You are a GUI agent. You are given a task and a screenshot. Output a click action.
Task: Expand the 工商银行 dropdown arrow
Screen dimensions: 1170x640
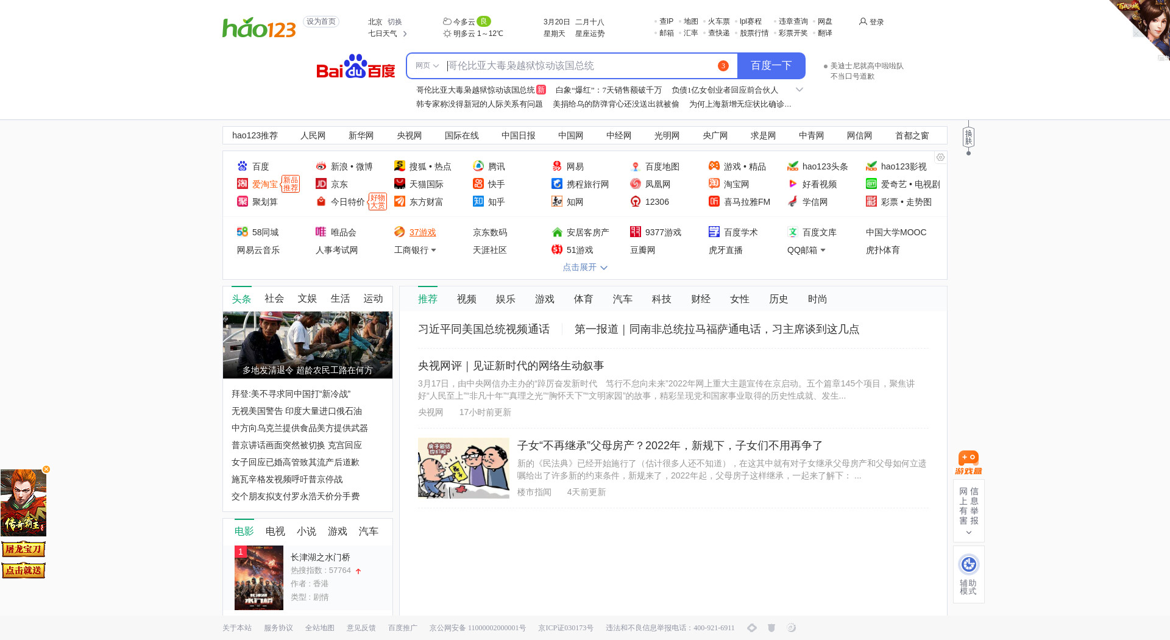(x=433, y=250)
